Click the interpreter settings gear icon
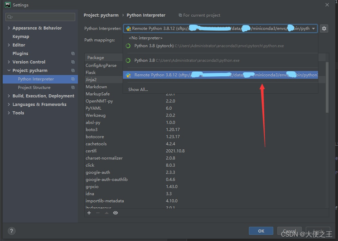Viewport: 338px width, 241px height. point(324,29)
